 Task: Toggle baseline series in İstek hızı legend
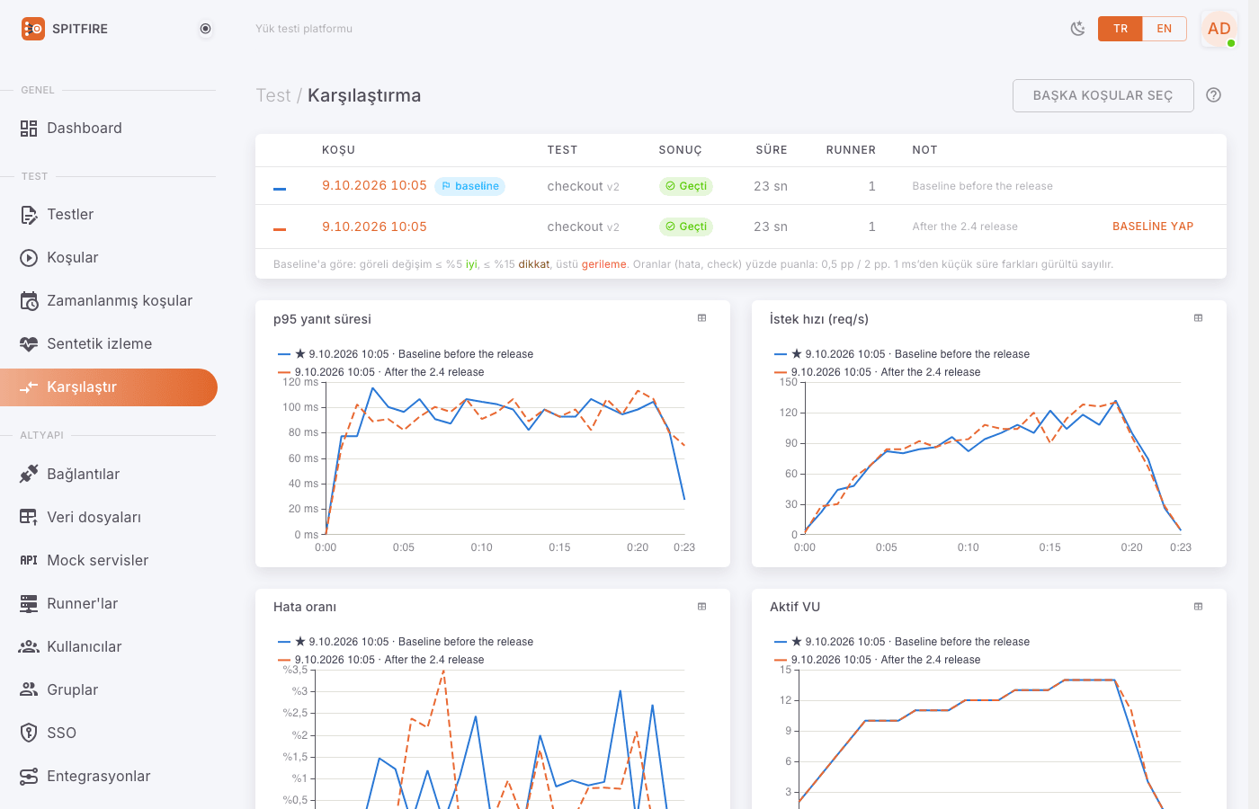902,354
